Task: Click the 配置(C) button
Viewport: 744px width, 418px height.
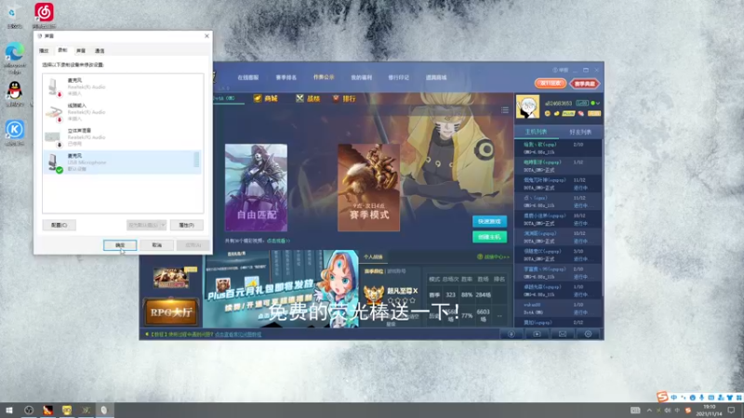Action: [60, 225]
